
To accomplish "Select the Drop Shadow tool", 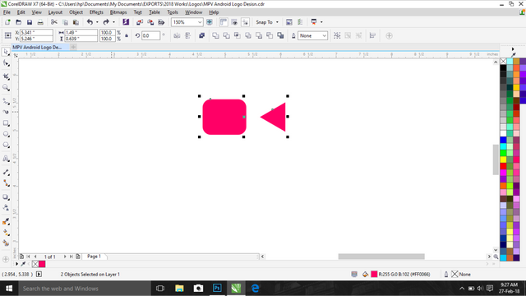I will click(x=6, y=197).
